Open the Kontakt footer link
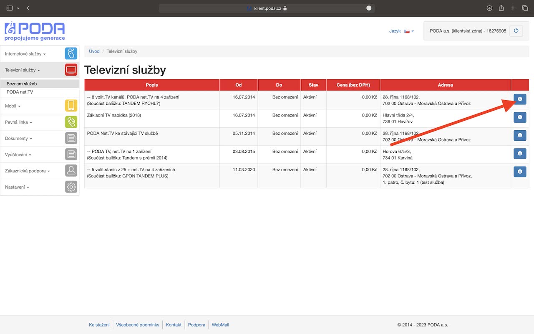 pos(174,325)
